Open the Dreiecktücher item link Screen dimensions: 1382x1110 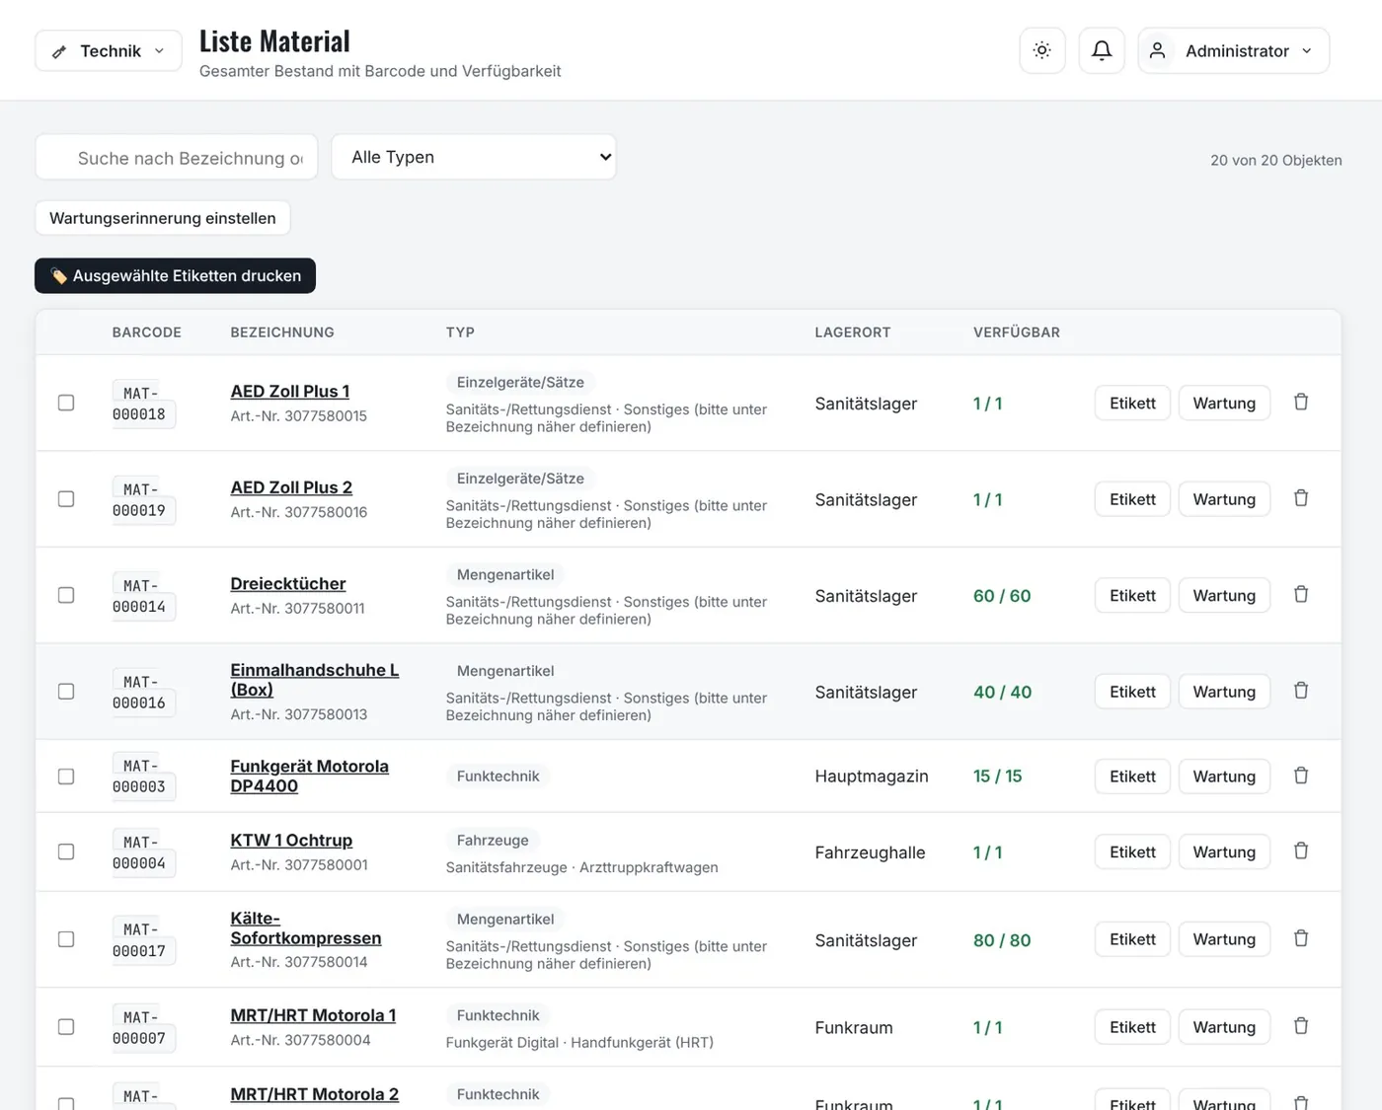288,584
